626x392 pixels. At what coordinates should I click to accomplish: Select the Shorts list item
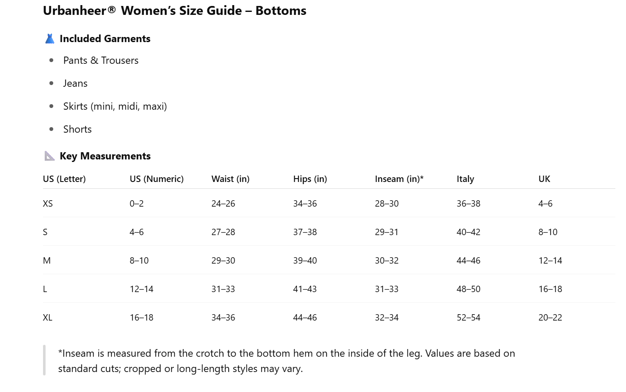click(x=78, y=129)
